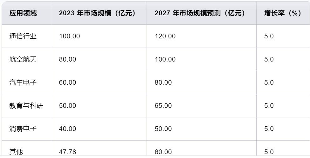Select the 5.0 growth rate for 其他
Viewport: 310px width, 158px height.
pyautogui.click(x=269, y=152)
